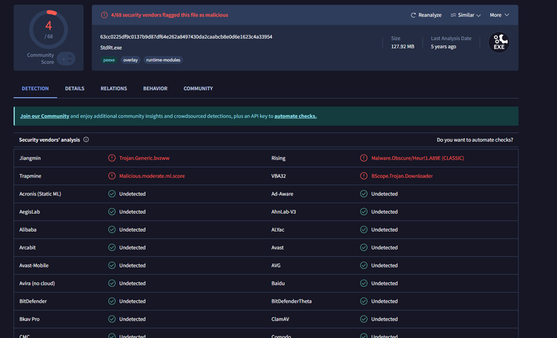This screenshot has height=338, width=557.
Task: Click the ClamAV vendor name
Action: [x=280, y=319]
